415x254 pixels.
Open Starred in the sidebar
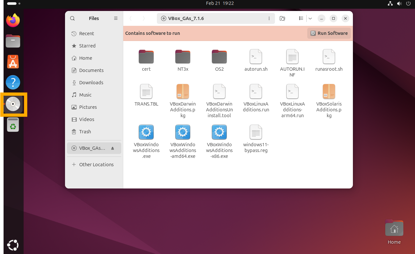pos(94,46)
